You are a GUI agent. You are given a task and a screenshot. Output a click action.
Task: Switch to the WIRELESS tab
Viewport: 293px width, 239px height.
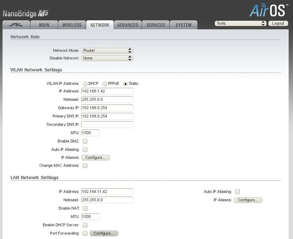[72, 25]
